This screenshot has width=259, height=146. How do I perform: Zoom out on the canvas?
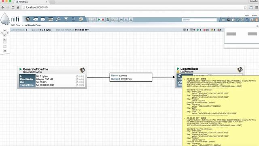5,42
